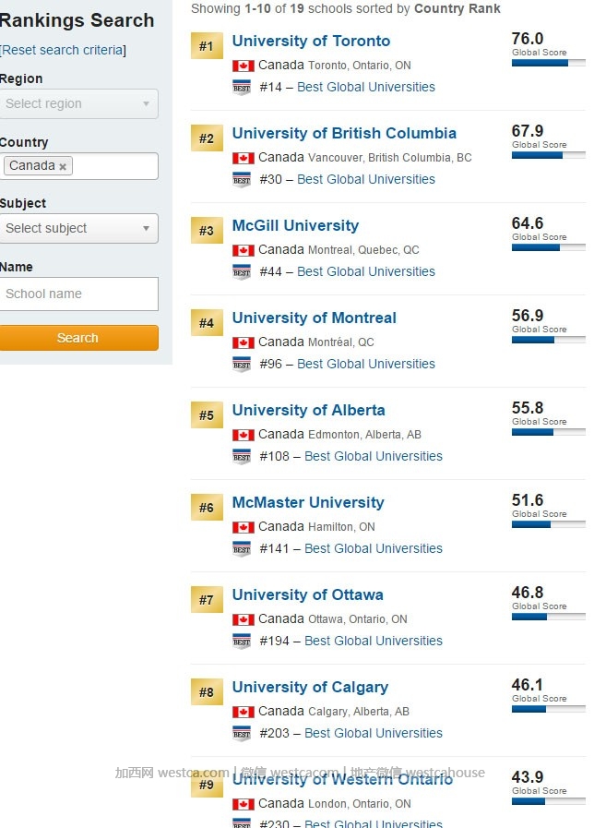Click the #3 rank badge for McGill
This screenshot has width=594, height=828.
[207, 231]
